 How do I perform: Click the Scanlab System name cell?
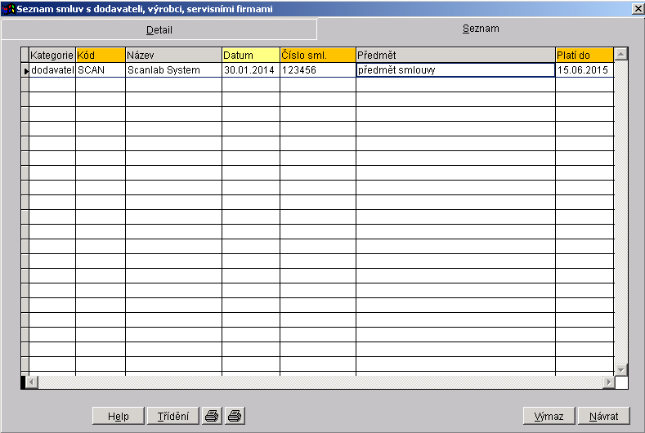[173, 70]
